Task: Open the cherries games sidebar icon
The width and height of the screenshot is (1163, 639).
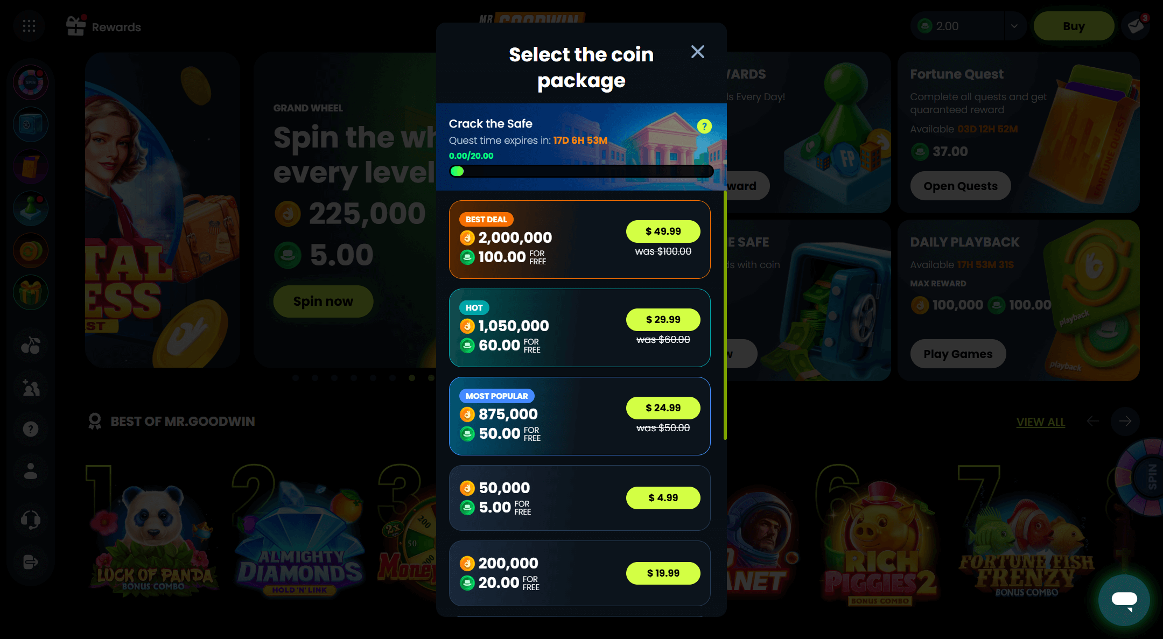Action: click(31, 346)
